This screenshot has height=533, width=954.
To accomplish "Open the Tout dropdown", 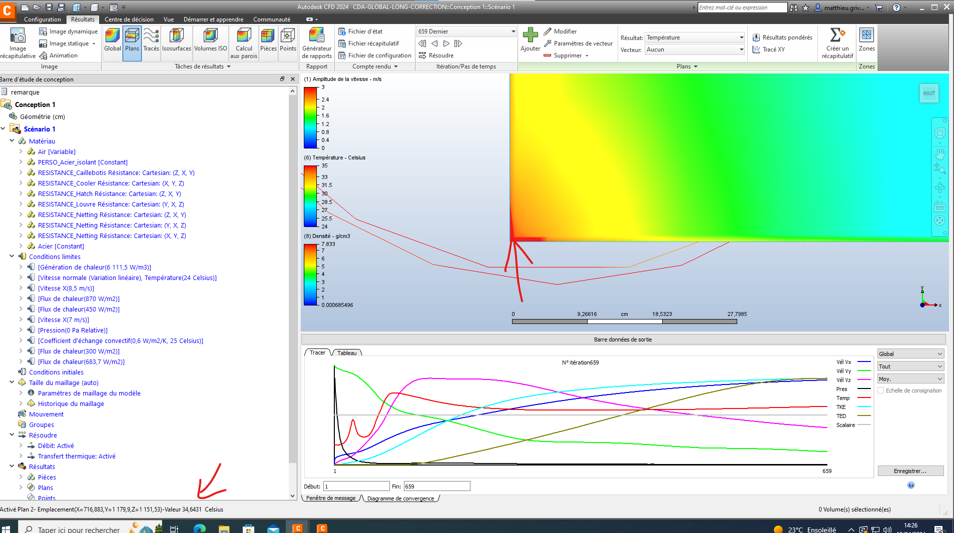I will (910, 366).
